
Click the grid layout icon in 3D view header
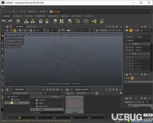click(107, 27)
